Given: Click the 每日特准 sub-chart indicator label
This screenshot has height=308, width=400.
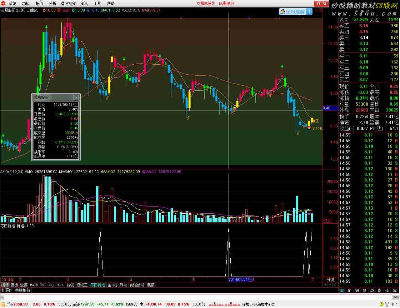Looking at the screenshot, I should coord(8,226).
